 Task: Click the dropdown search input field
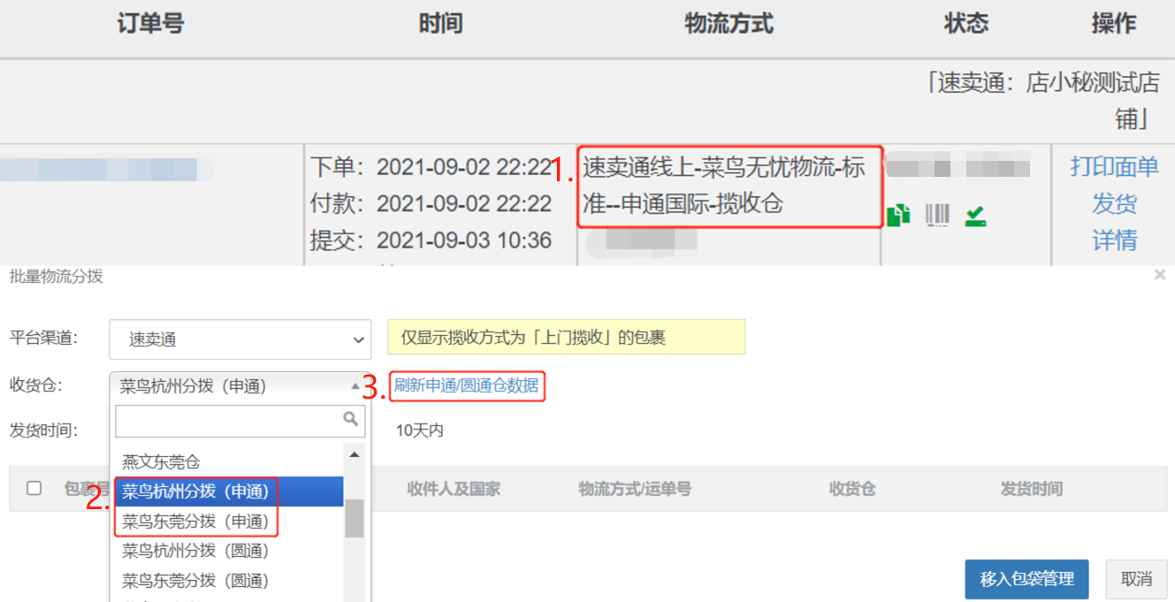click(x=240, y=421)
